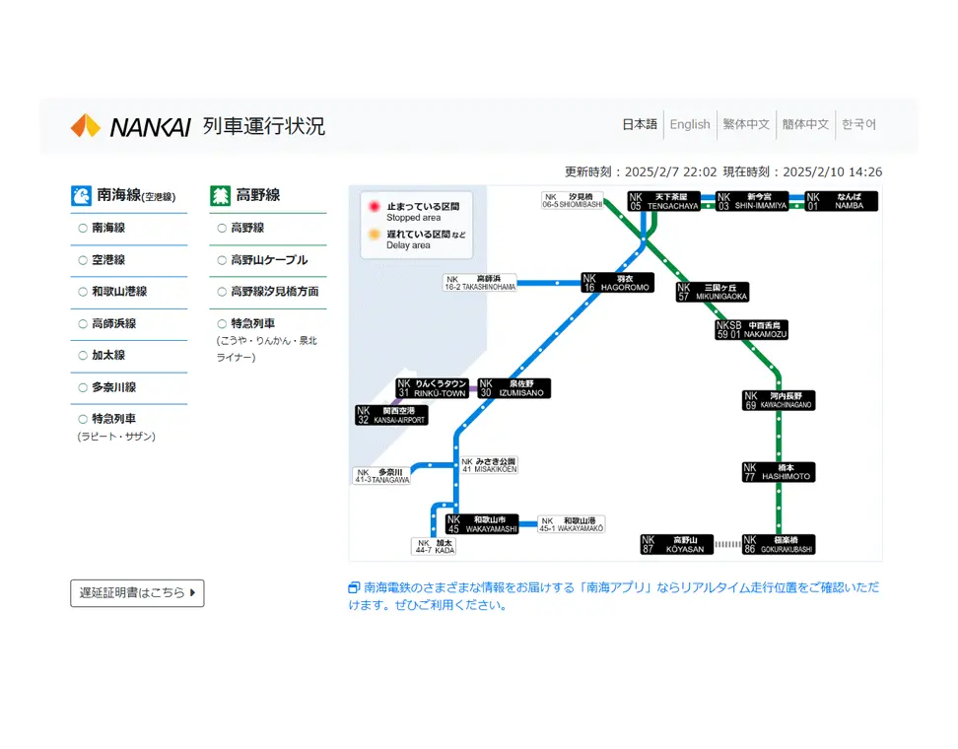This screenshot has width=958, height=749.
Task: Click the 現在時刻 timestamp text
Action: coord(803,172)
